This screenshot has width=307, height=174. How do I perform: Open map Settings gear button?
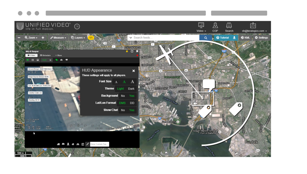coord(261,38)
